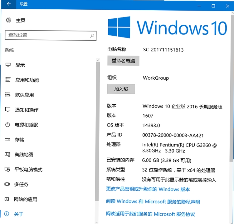Image resolution: width=234 pixels, height=224 pixels.
Task: Click the home gear icon
Action: (8, 20)
